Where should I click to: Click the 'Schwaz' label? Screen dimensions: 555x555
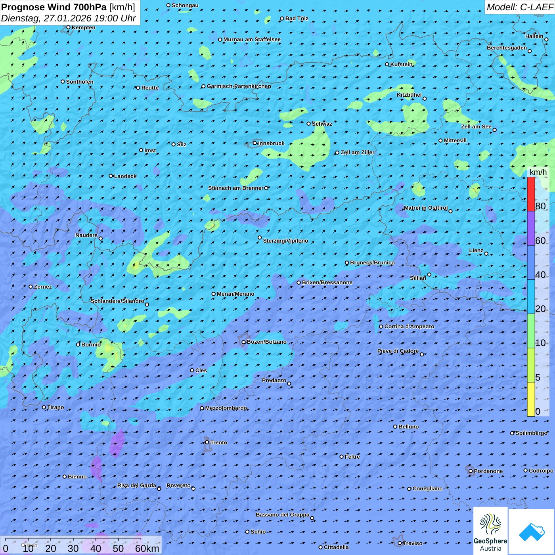point(322,124)
